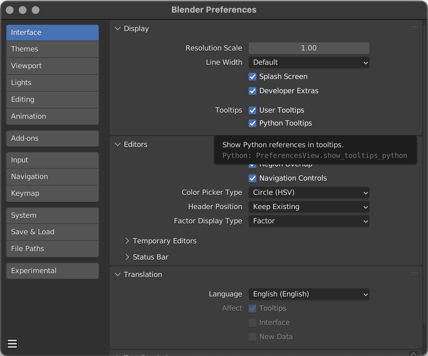The width and height of the screenshot is (428, 356).
Task: Open the hamburger preferences menu
Action: click(x=12, y=344)
